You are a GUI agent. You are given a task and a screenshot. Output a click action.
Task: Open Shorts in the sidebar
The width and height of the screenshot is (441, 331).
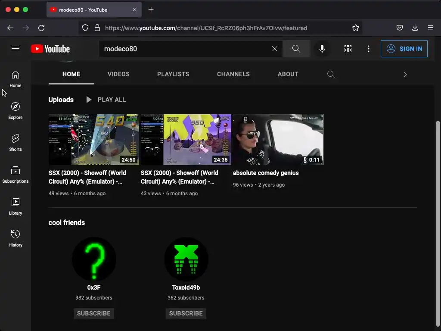16,143
